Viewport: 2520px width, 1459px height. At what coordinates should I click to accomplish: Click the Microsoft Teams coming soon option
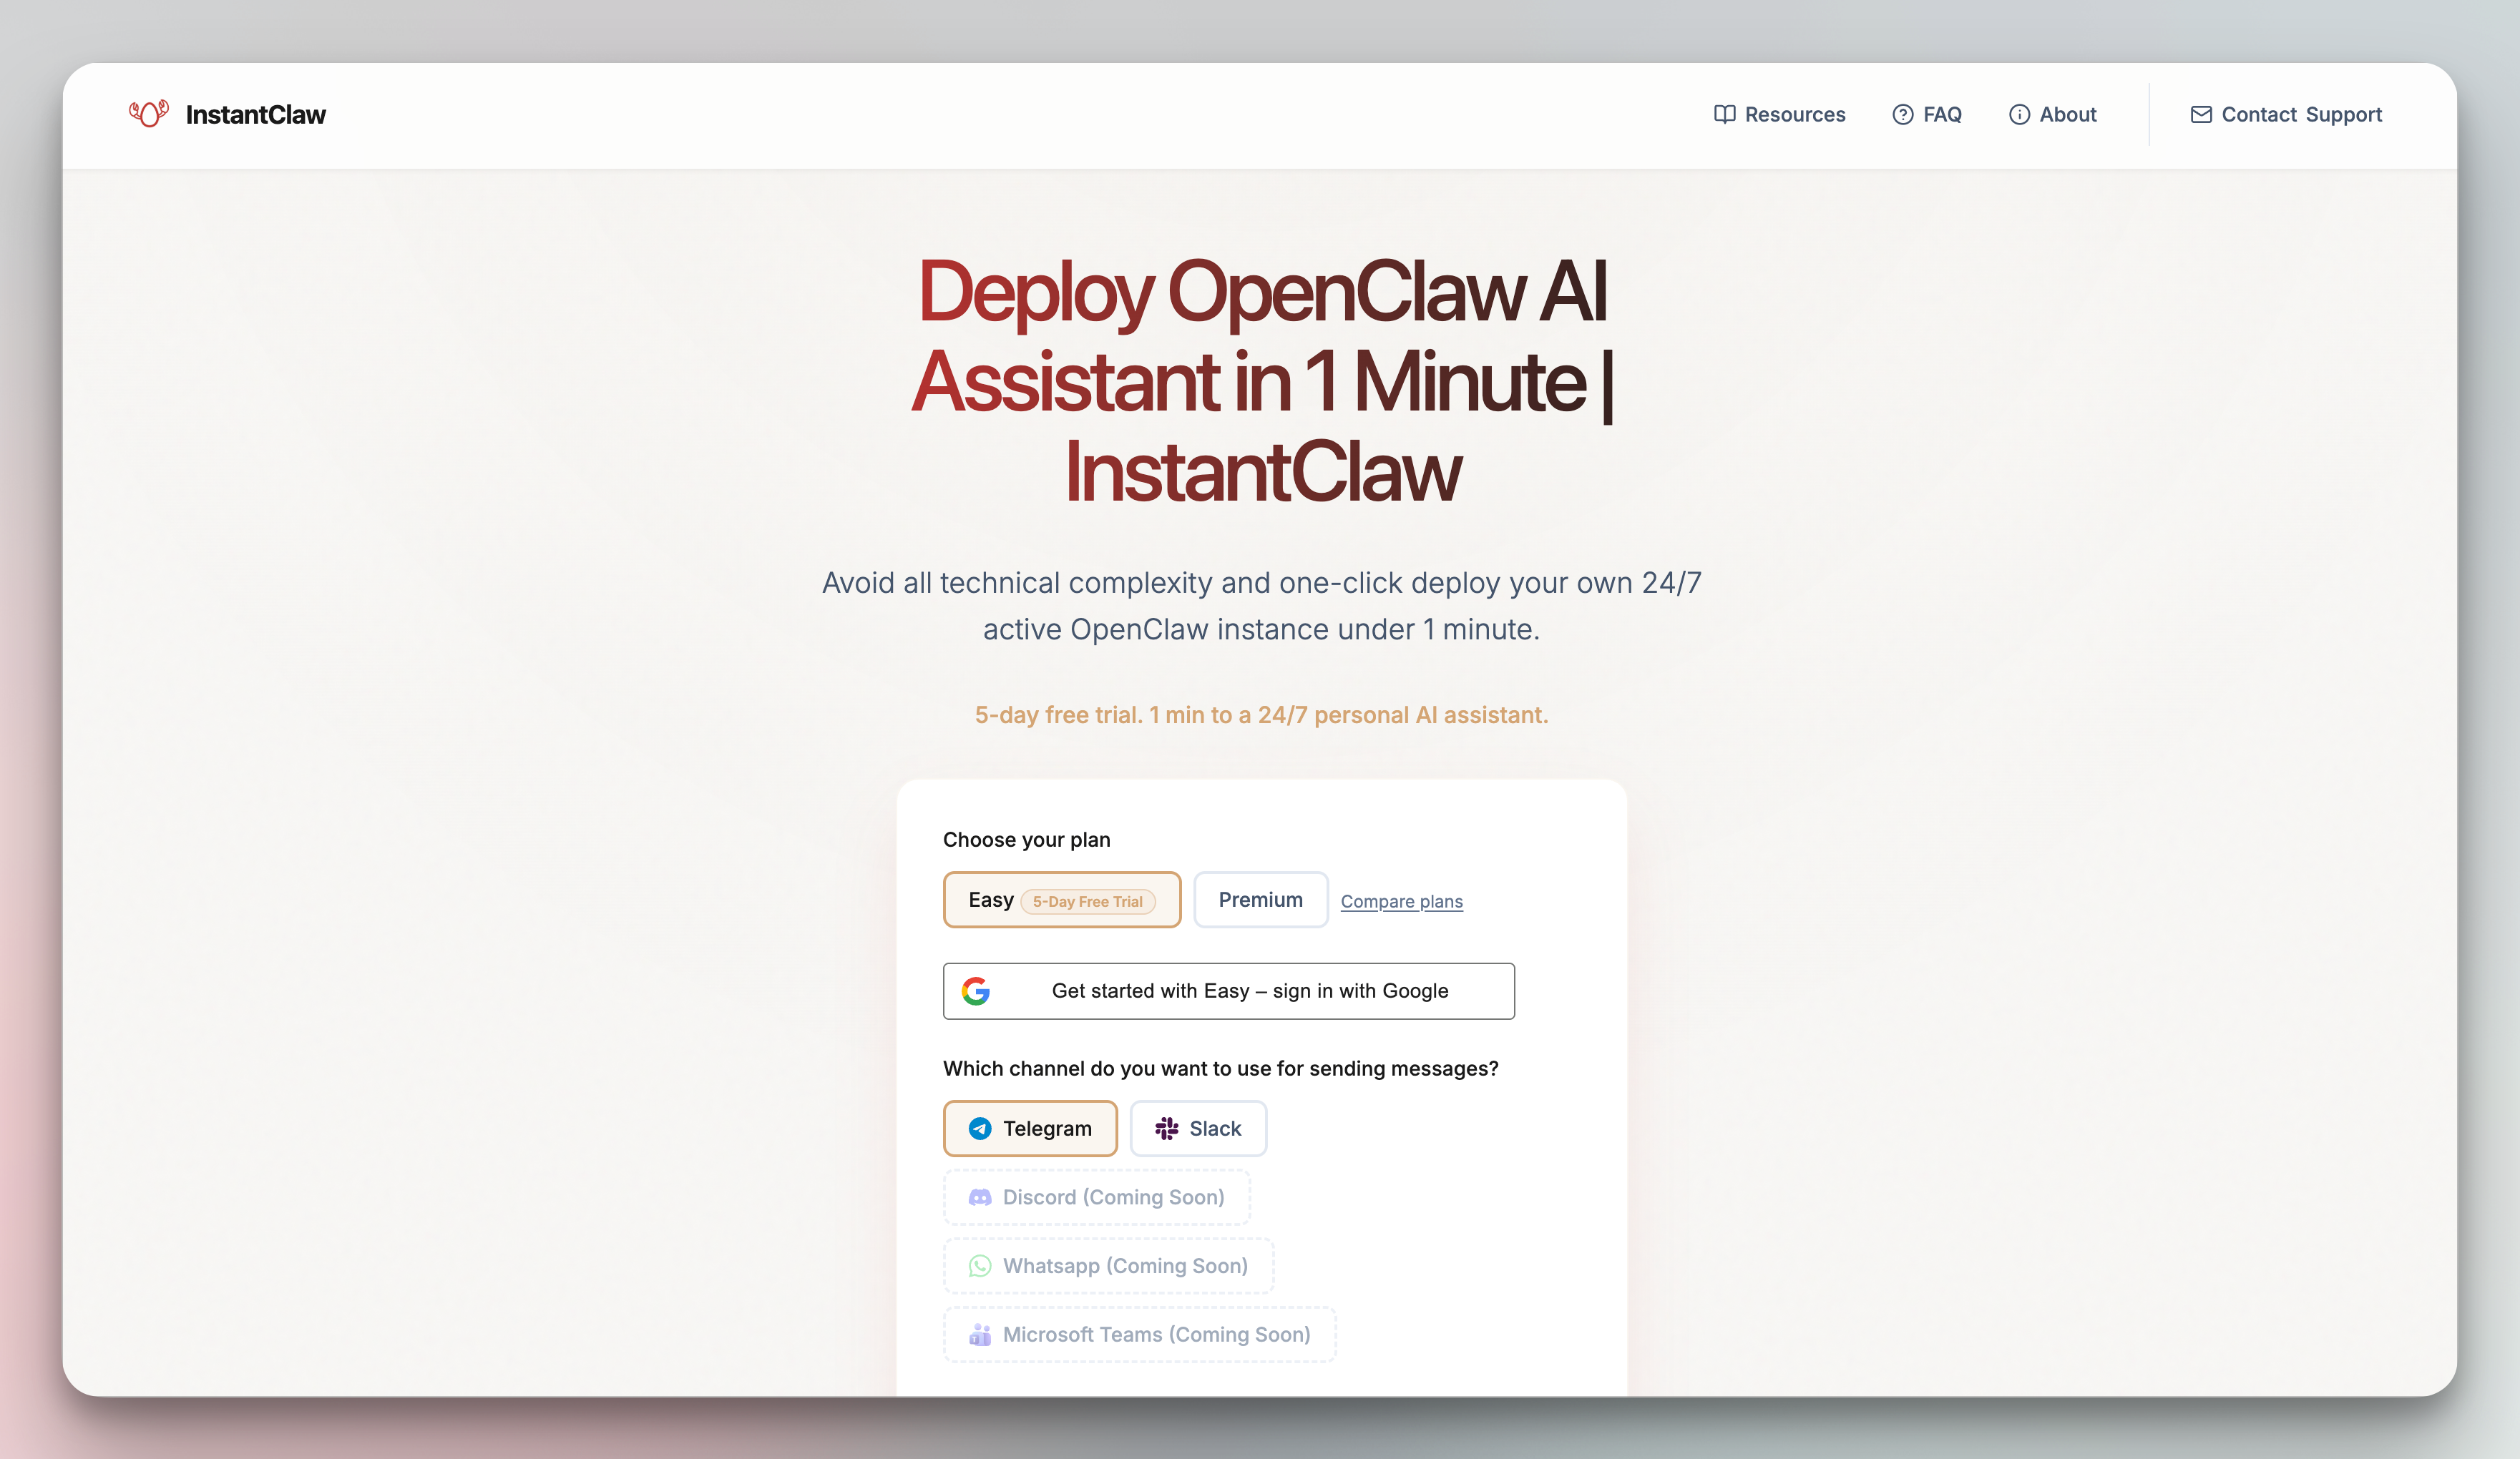click(x=1139, y=1334)
